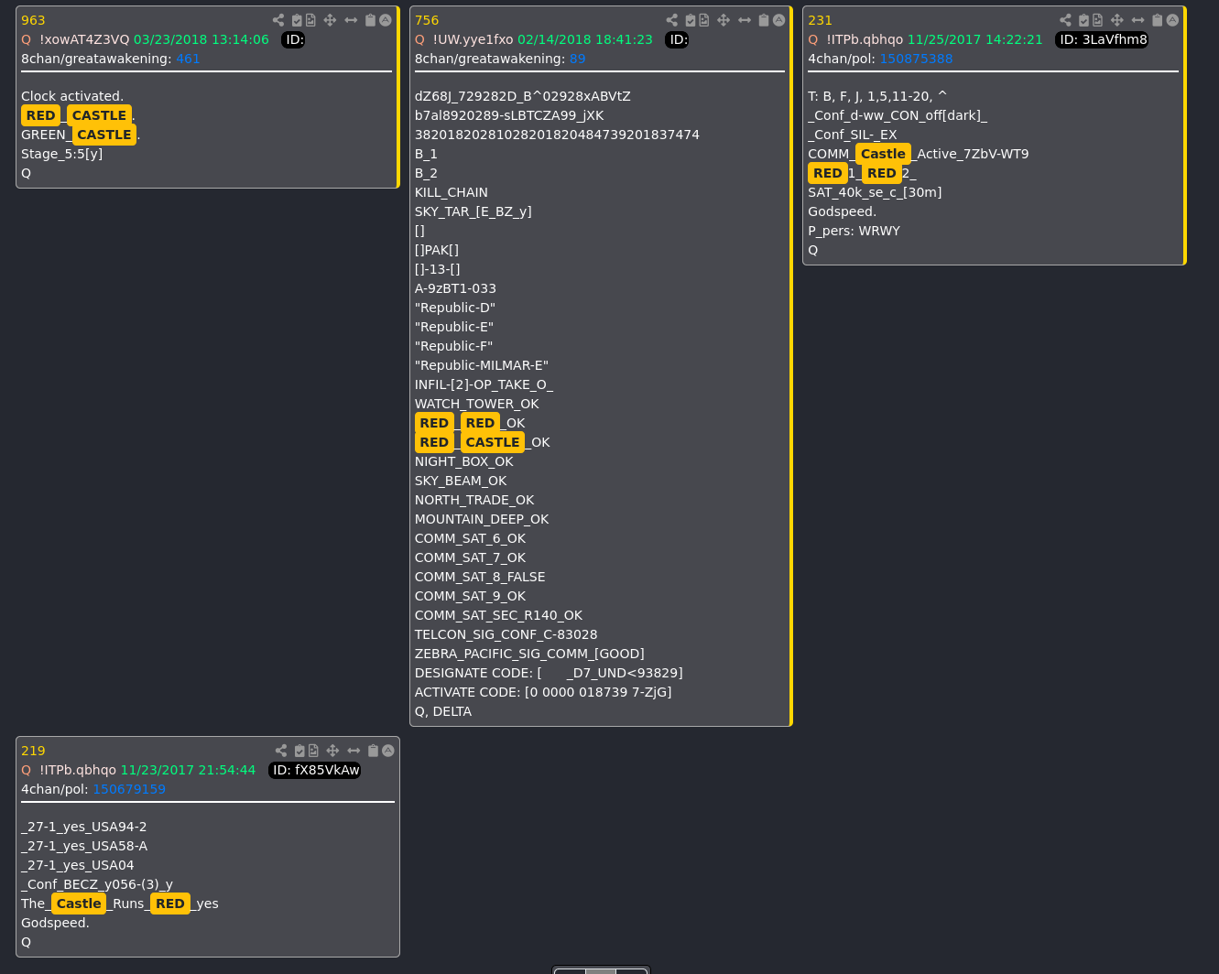
Task: Click the share icon on post 219
Action: click(281, 751)
